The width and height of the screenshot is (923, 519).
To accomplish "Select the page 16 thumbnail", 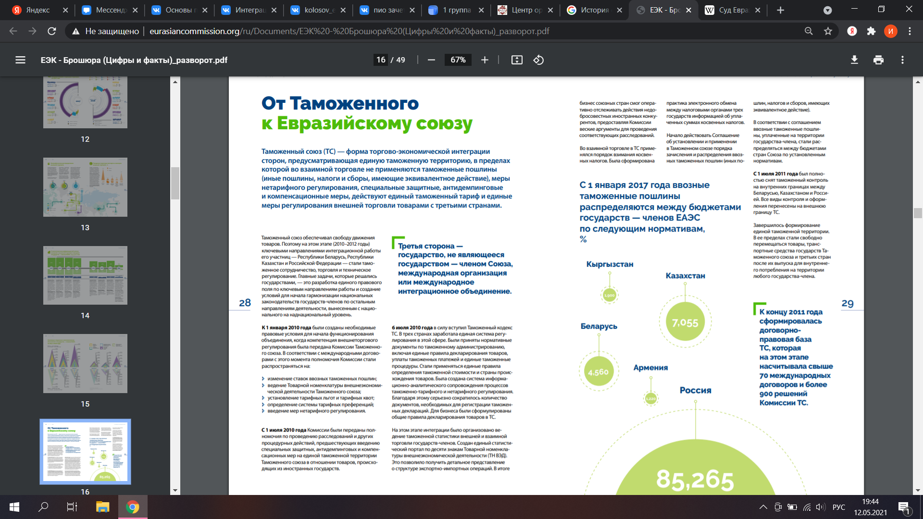I will 85,452.
